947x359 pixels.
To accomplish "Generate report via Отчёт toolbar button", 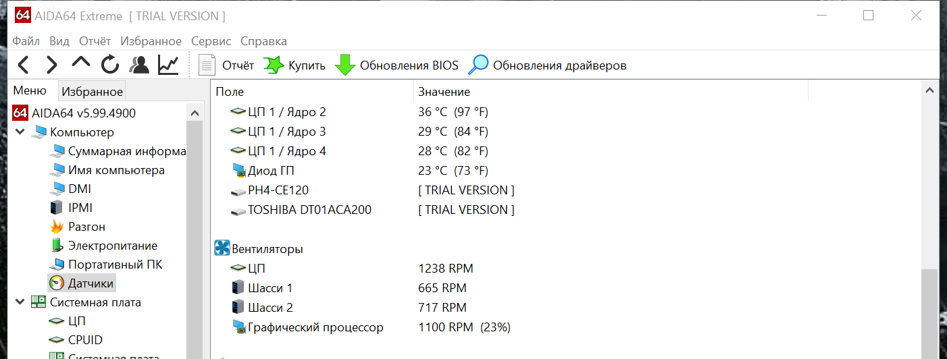I will (x=226, y=65).
